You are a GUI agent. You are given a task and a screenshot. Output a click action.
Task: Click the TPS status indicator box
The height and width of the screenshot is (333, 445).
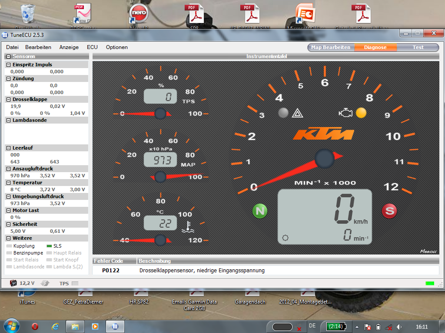(75, 284)
